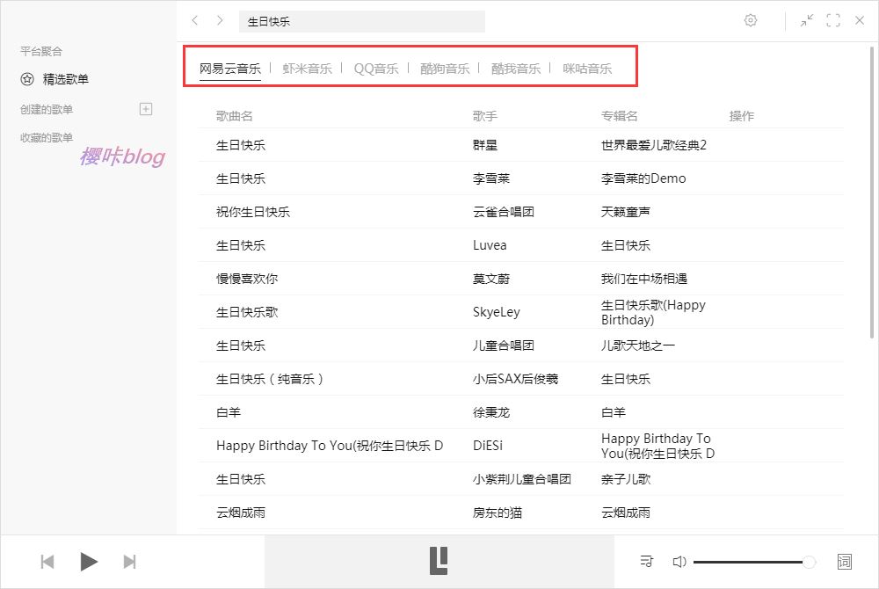The image size is (879, 589).
Task: Select song 白羊 in the song name column
Action: 229,412
